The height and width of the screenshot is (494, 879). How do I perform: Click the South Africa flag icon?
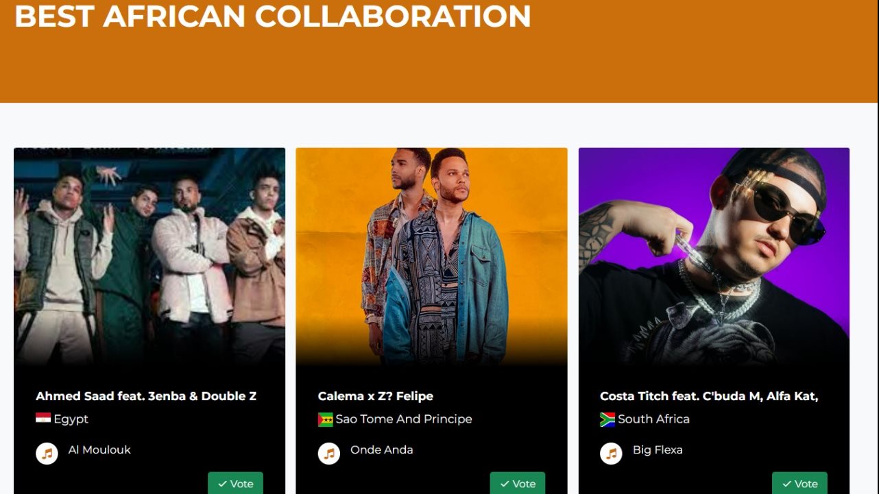(607, 419)
